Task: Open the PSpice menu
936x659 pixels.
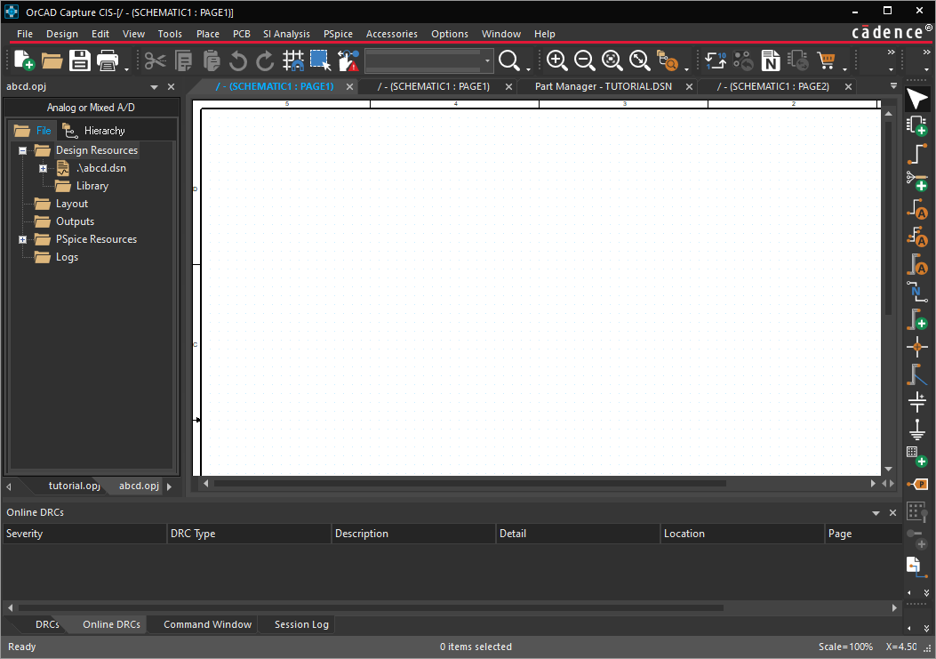Action: (x=338, y=34)
